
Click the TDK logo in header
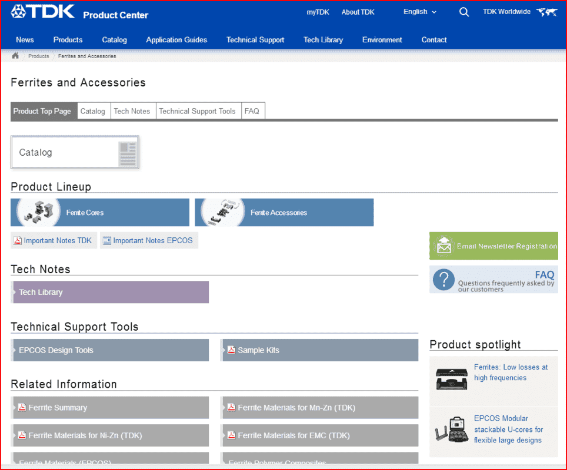coord(43,11)
